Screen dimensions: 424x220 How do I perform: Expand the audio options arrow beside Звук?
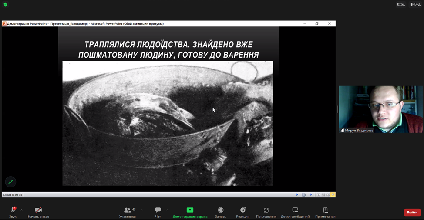coord(21,210)
